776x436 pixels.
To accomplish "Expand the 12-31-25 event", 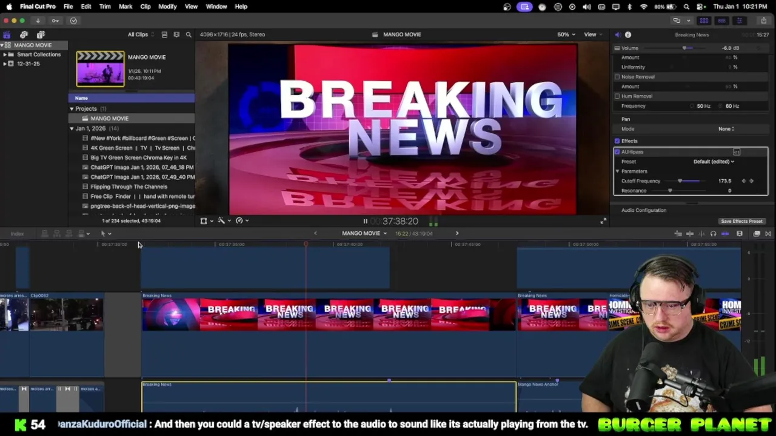I will click(4, 64).
